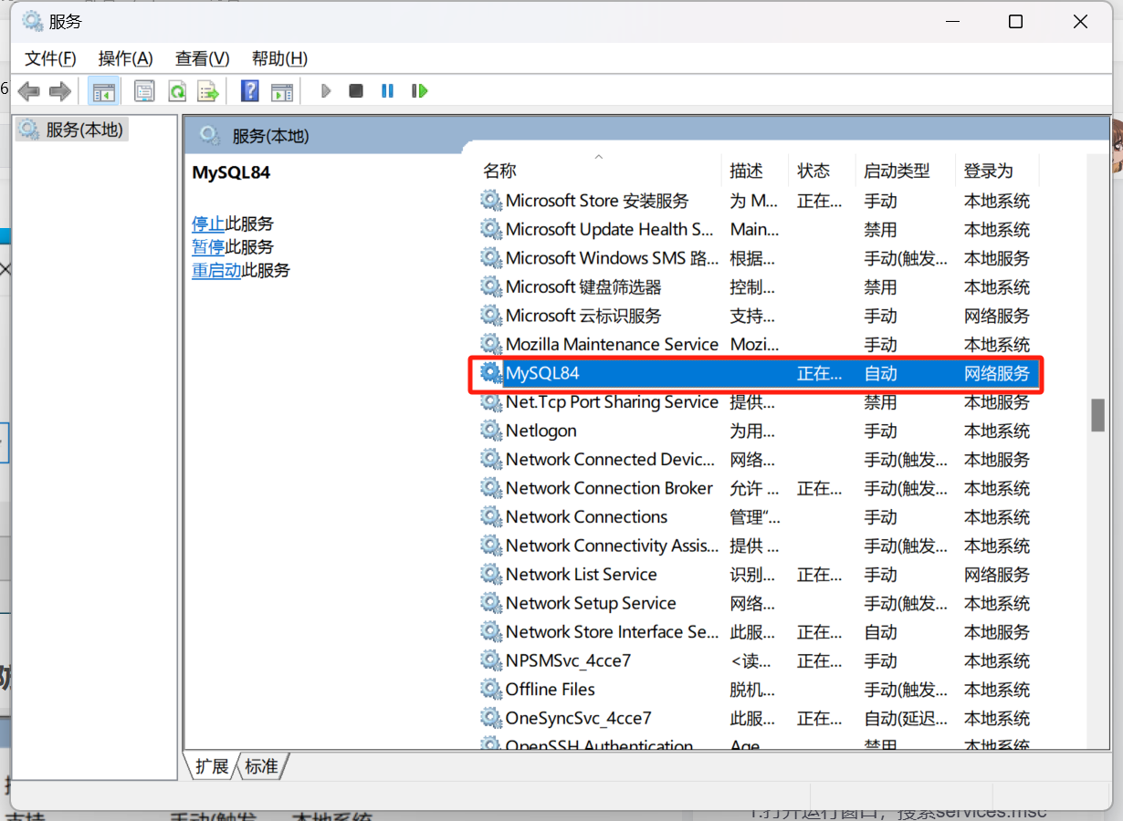This screenshot has width=1123, height=821.
Task: Select Microsoft Windows SMS service row
Action: pyautogui.click(x=760, y=258)
